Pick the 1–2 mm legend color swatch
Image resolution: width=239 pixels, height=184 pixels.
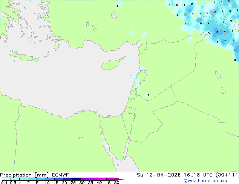[24, 179]
